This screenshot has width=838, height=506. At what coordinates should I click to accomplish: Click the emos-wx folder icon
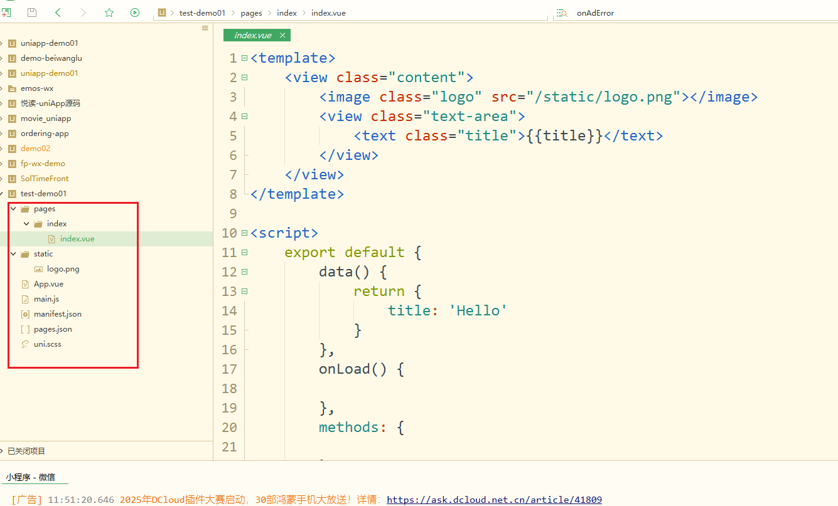click(11, 88)
